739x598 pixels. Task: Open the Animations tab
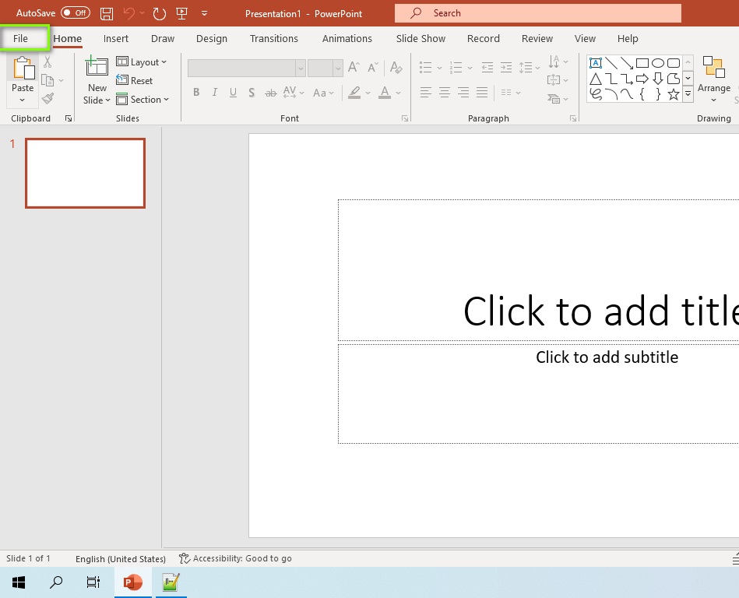click(347, 39)
